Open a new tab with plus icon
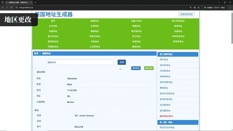The image size is (233, 131). coord(35,2)
